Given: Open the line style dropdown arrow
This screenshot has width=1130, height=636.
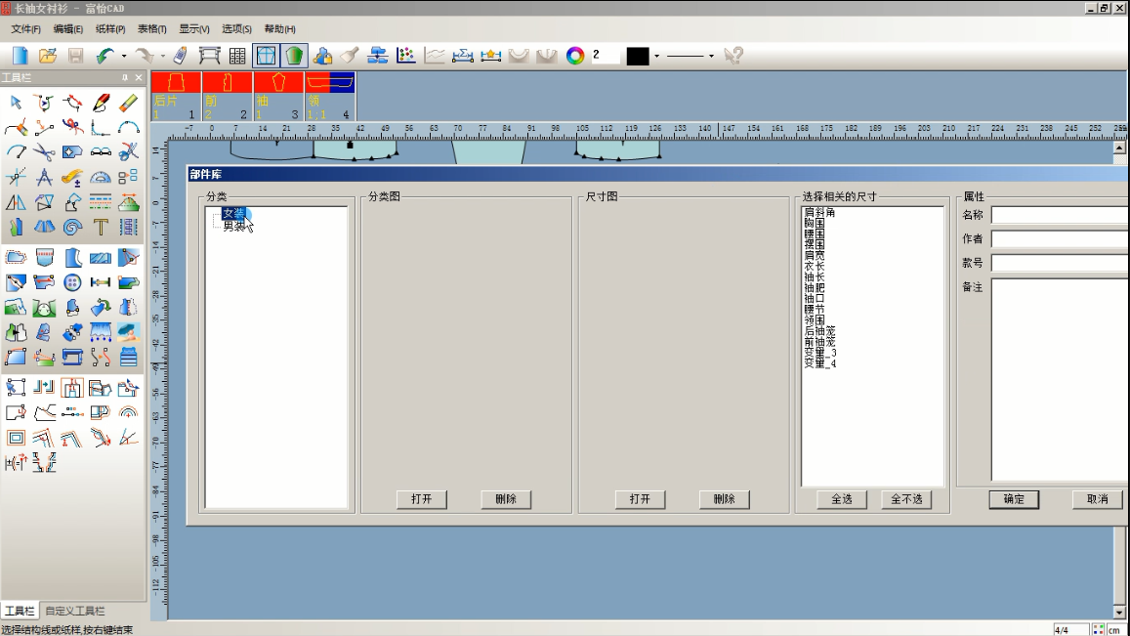Looking at the screenshot, I should (711, 56).
